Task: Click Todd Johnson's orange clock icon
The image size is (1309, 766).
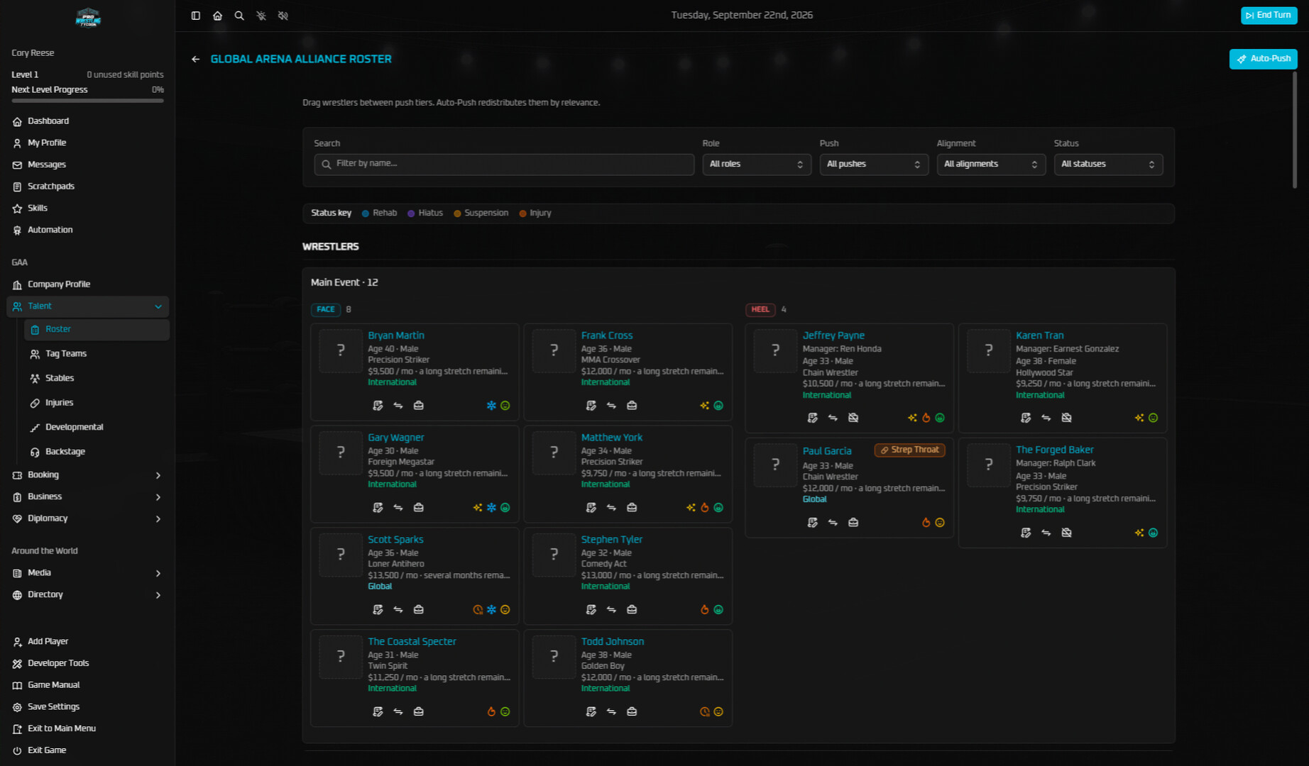Action: tap(705, 712)
